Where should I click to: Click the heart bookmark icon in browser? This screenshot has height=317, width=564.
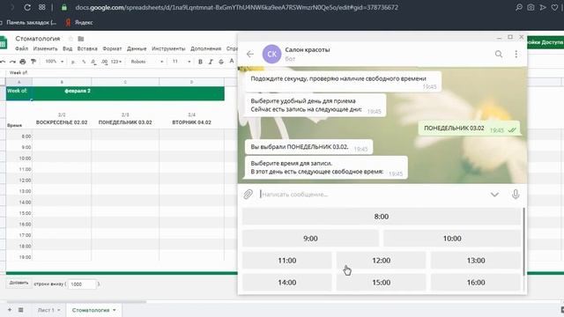(x=554, y=7)
